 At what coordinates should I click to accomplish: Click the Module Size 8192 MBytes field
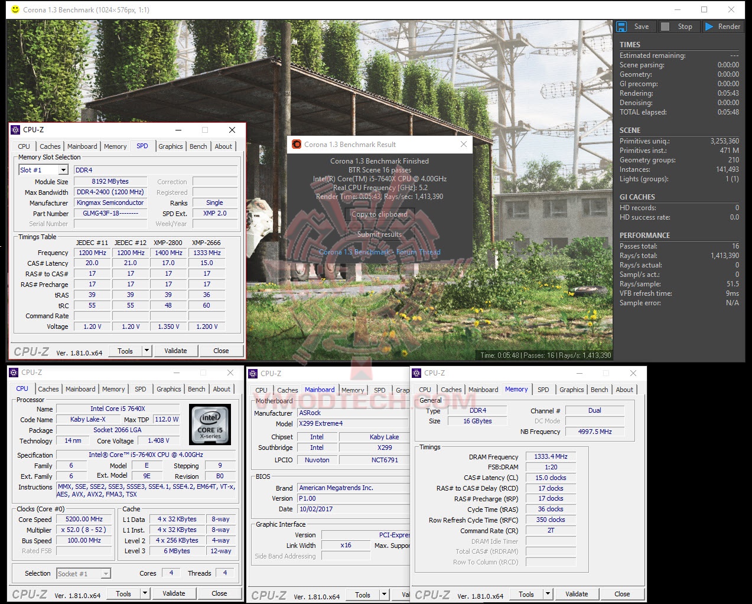(x=110, y=182)
